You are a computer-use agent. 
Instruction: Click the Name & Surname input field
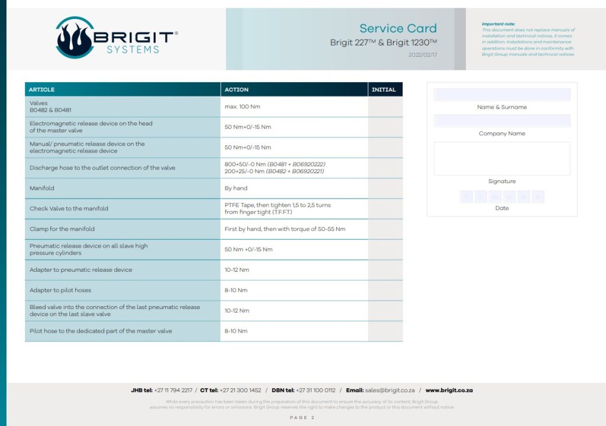[x=502, y=95]
